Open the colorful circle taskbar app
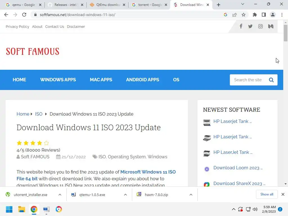This screenshot has width=288, height=216. point(59,209)
